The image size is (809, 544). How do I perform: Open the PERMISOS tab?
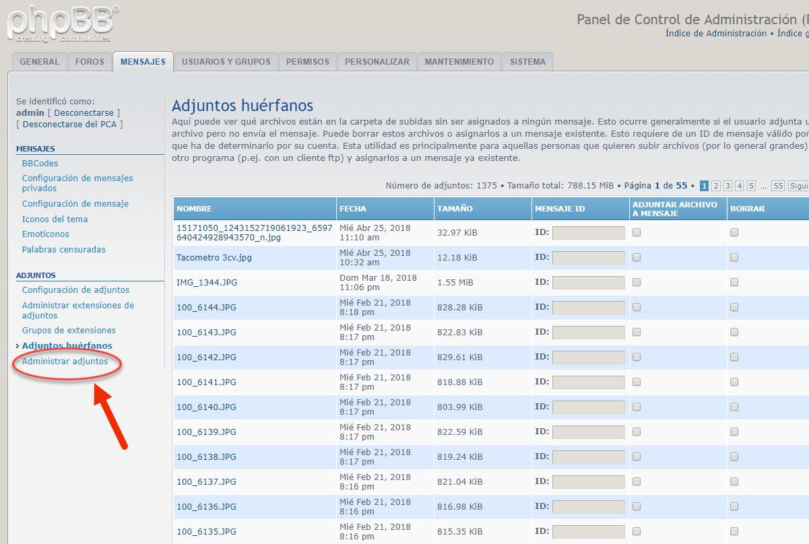pos(307,61)
